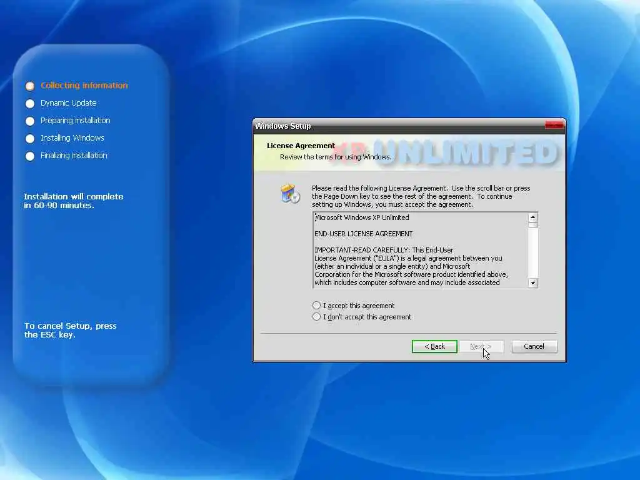Click the EULA scrollbar track
640x480 pixels.
532,252
